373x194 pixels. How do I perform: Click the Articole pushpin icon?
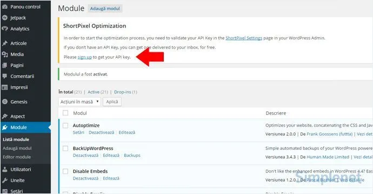pyautogui.click(x=5, y=44)
